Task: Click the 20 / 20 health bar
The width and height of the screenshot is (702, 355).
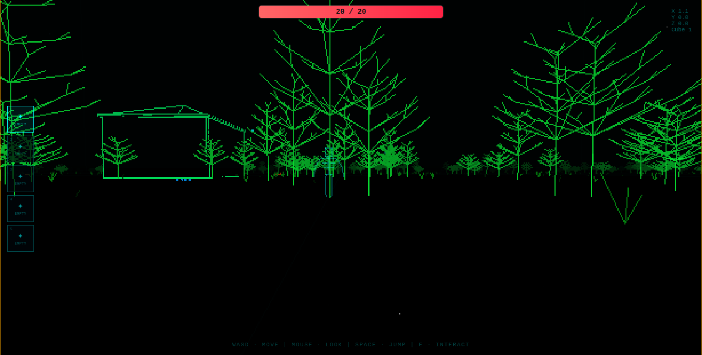Action: [351, 12]
